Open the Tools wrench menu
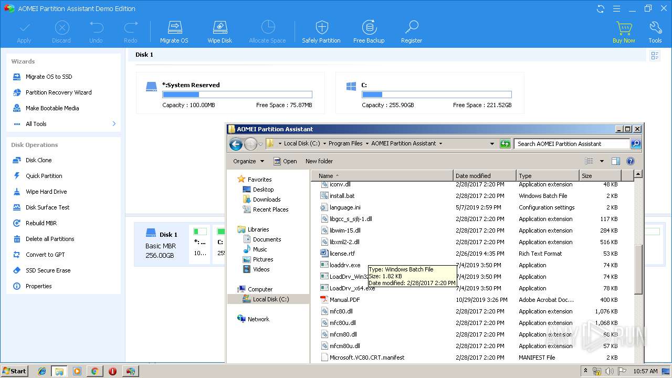Image resolution: width=672 pixels, height=378 pixels. [x=655, y=32]
